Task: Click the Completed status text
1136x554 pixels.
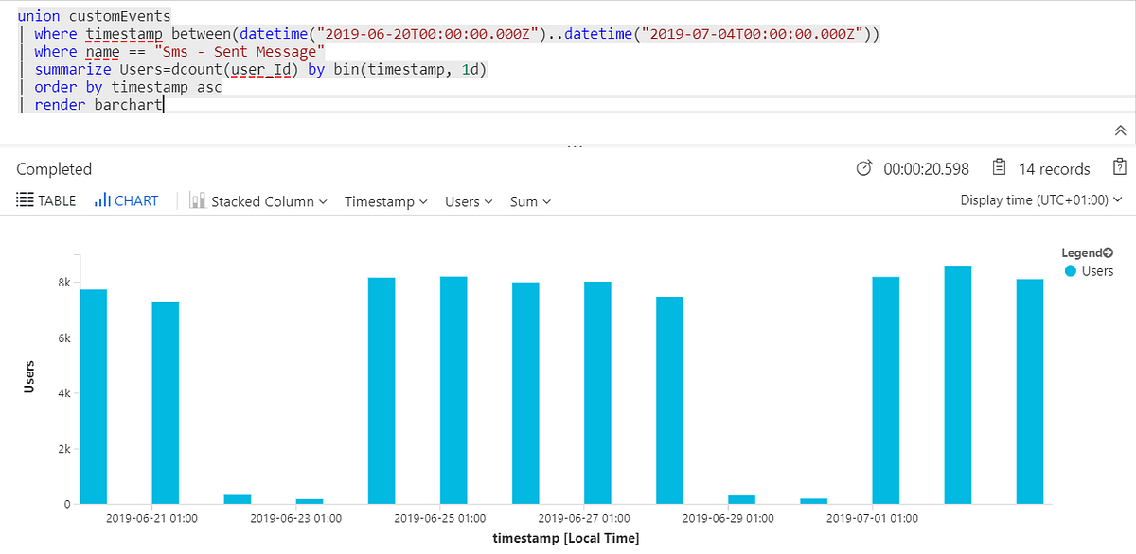Action: [x=53, y=168]
